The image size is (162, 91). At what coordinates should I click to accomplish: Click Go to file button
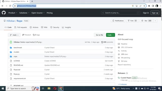pyautogui.click(x=99, y=35)
